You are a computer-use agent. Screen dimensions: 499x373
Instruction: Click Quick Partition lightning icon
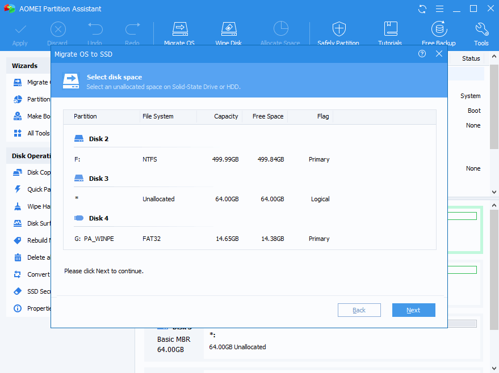point(18,189)
